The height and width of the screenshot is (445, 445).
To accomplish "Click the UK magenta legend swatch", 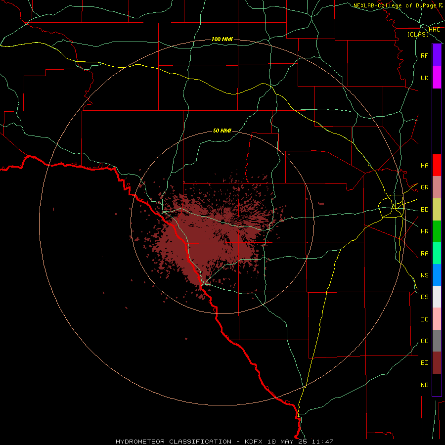I will pyautogui.click(x=437, y=78).
